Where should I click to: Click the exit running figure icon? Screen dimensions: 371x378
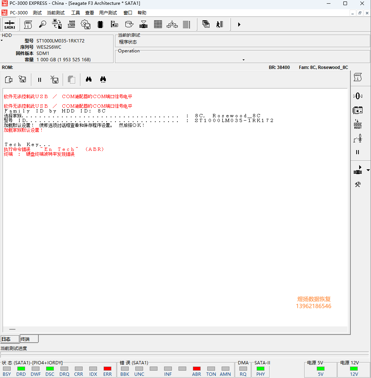(220, 24)
